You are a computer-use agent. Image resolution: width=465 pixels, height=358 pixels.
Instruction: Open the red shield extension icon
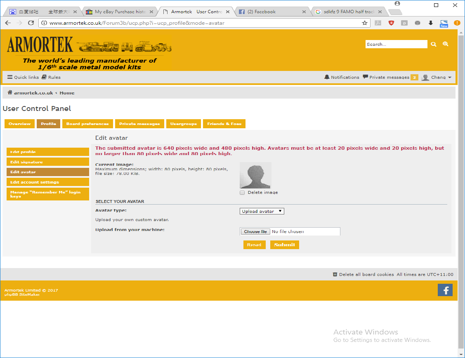[391, 23]
